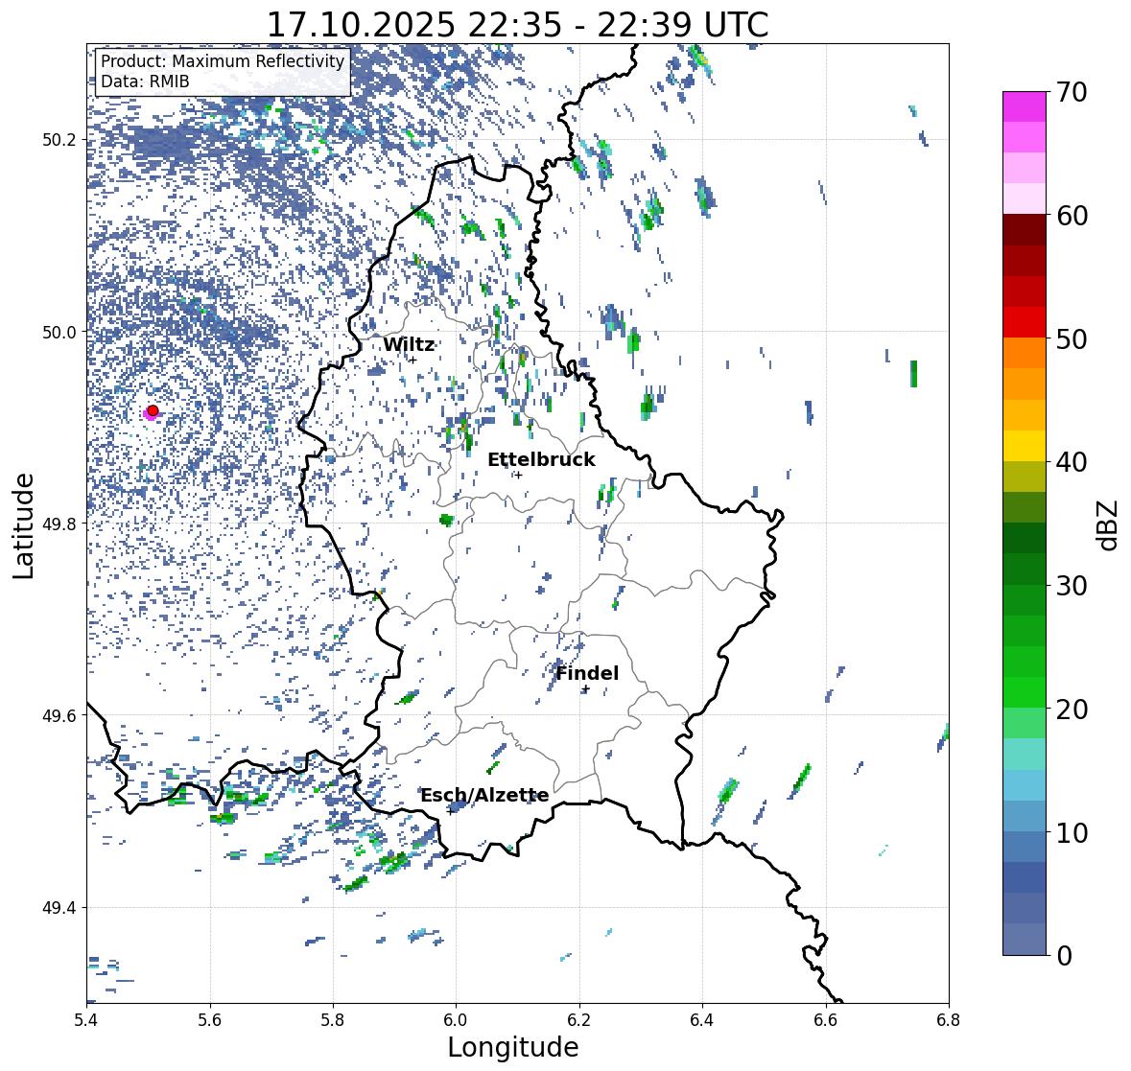Image resolution: width=1131 pixels, height=1071 pixels.
Task: Click the Ettelbruck station label
Action: [542, 460]
